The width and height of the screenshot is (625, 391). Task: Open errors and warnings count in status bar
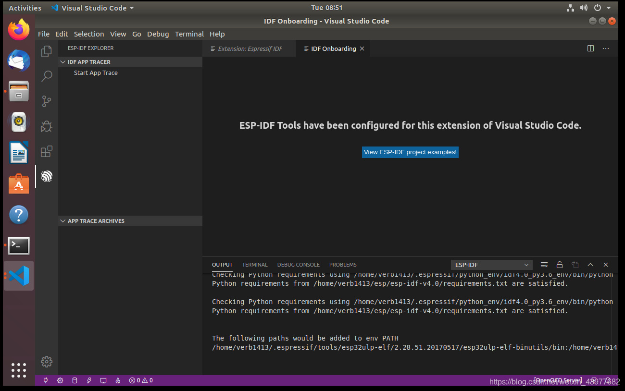(x=141, y=380)
